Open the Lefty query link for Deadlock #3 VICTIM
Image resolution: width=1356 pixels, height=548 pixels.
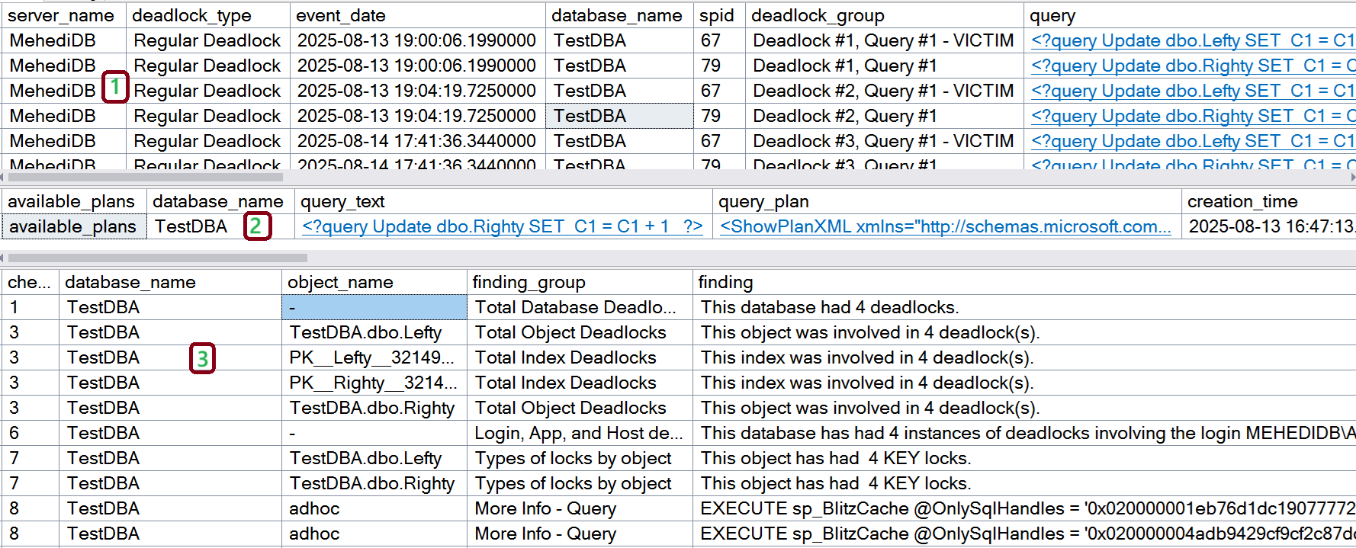(x=1191, y=141)
